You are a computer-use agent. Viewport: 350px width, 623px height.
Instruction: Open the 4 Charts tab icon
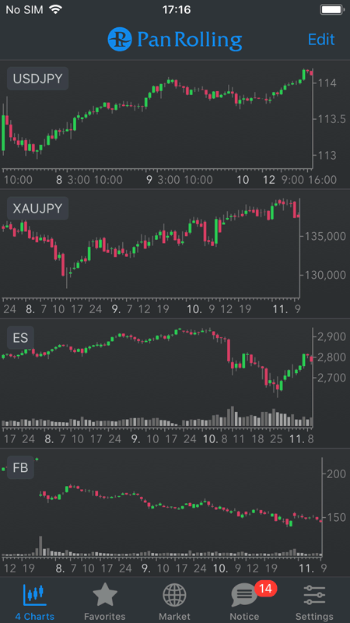point(34,595)
